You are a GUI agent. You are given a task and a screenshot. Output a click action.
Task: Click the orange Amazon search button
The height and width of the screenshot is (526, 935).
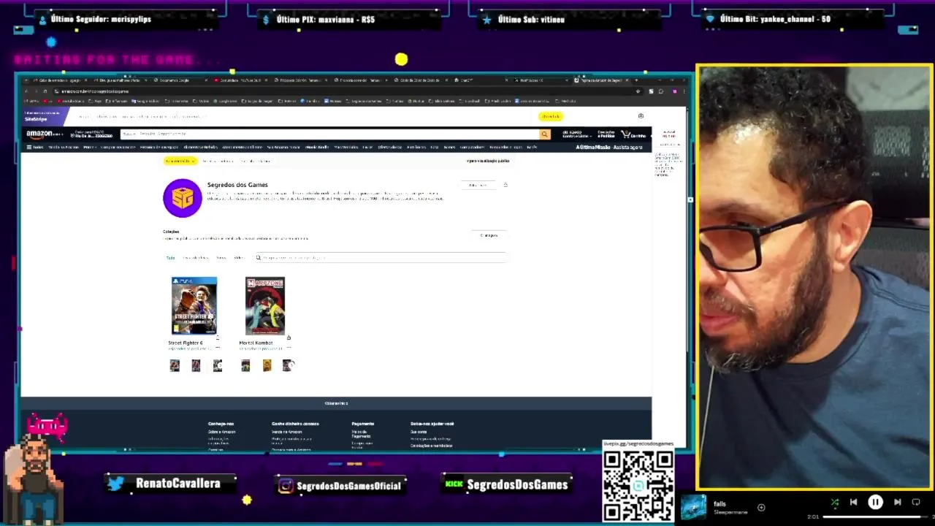(x=544, y=134)
